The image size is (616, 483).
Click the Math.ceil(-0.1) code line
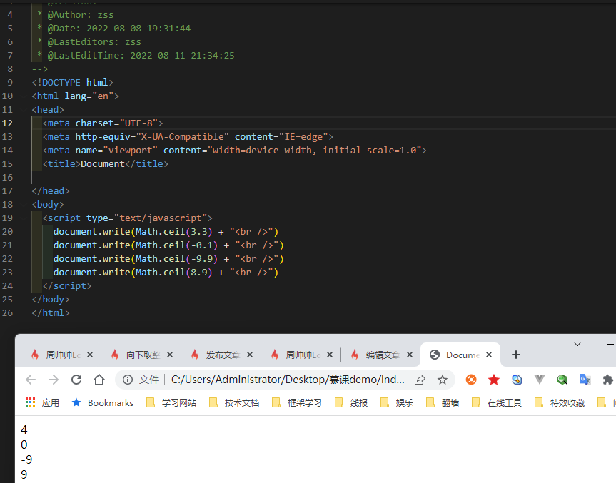tap(168, 245)
